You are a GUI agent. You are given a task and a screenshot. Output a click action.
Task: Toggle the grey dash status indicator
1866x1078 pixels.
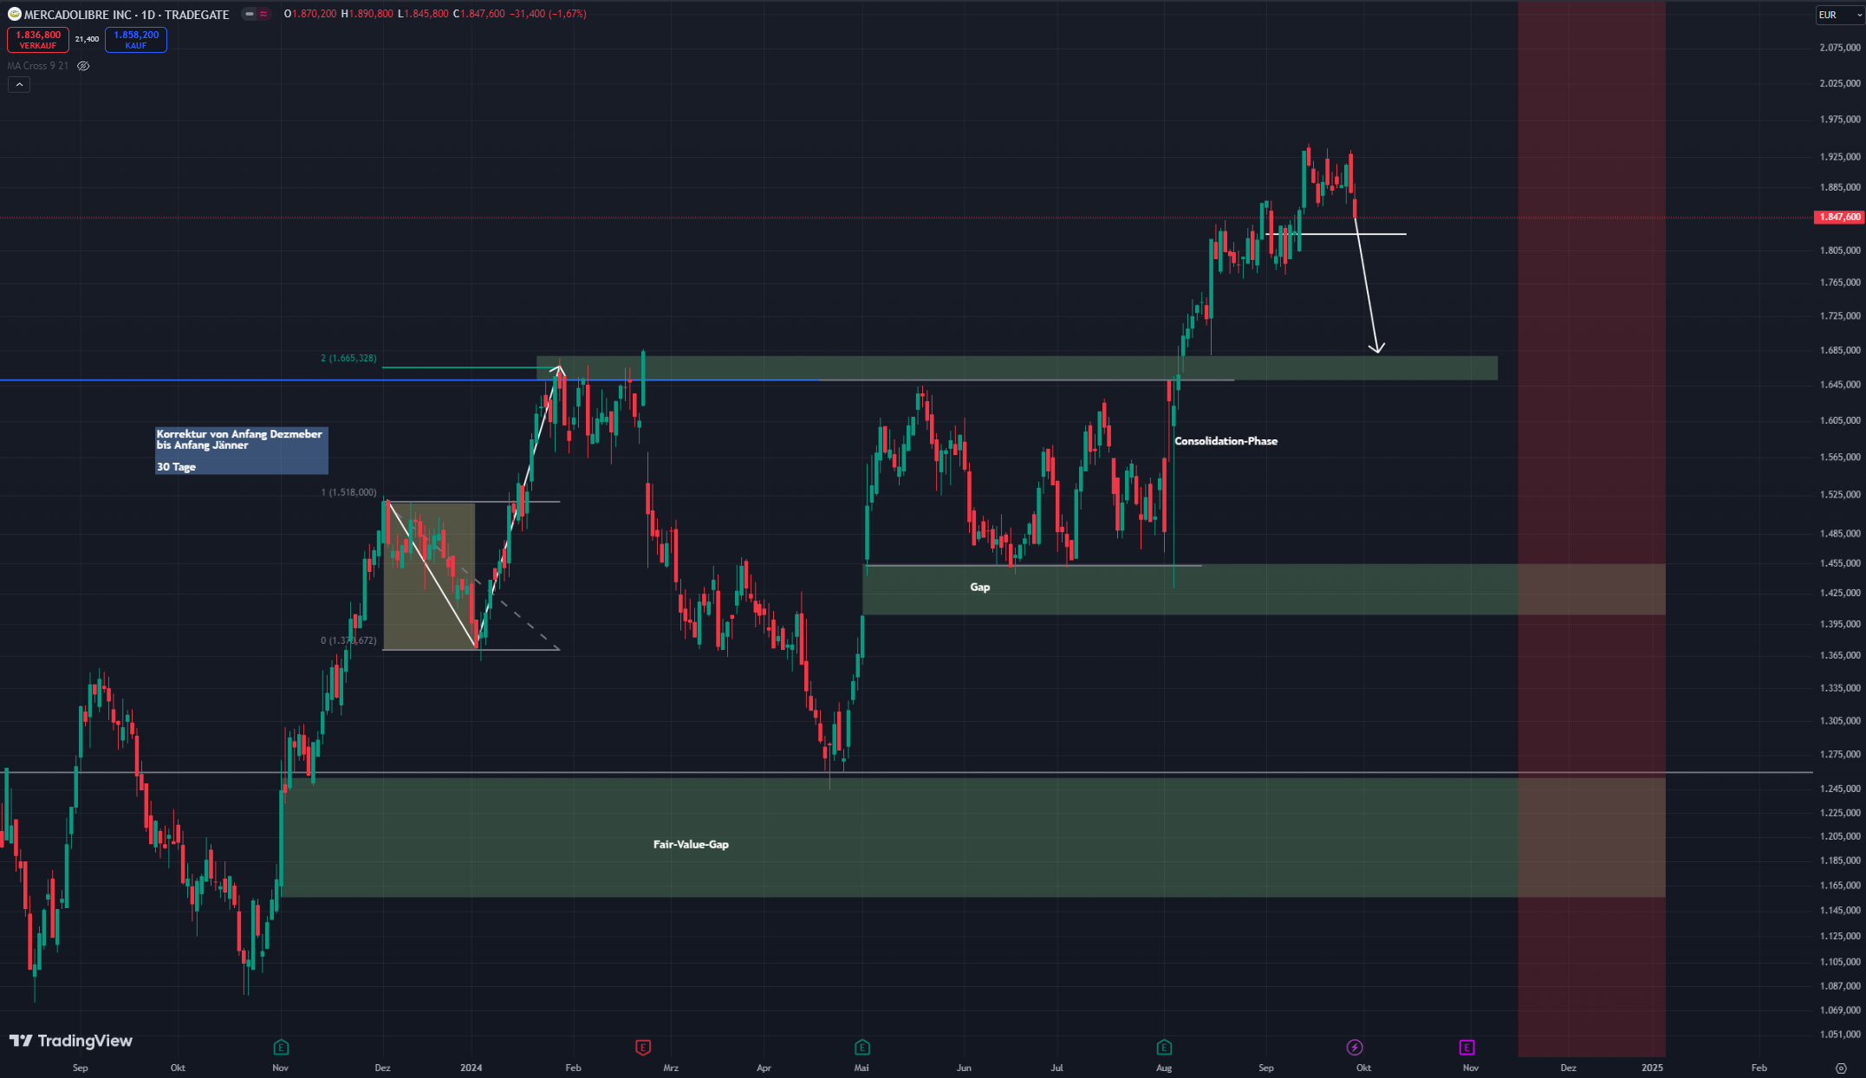point(250,14)
